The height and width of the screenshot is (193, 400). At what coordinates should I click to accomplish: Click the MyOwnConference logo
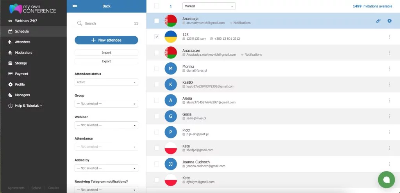pos(33,8)
